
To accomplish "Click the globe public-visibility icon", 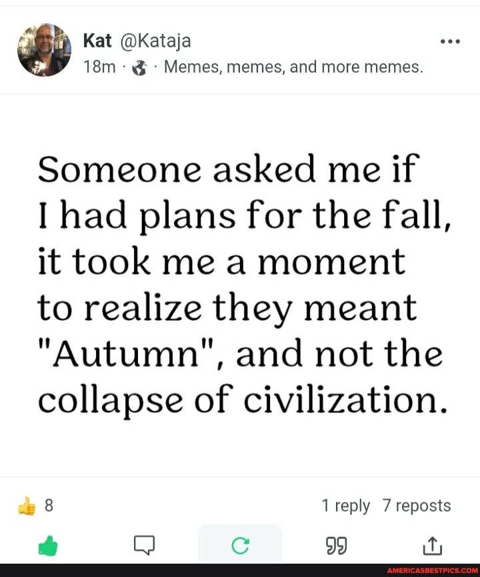I will pyautogui.click(x=138, y=66).
